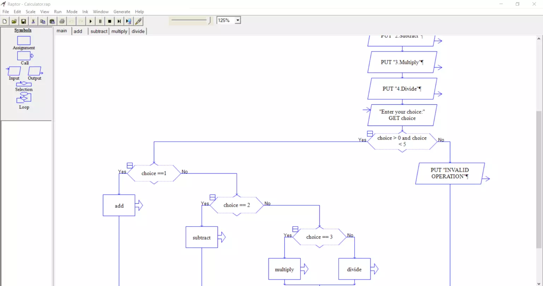543x286 pixels.
Task: Click the Save floppy disk icon
Action: coord(23,21)
